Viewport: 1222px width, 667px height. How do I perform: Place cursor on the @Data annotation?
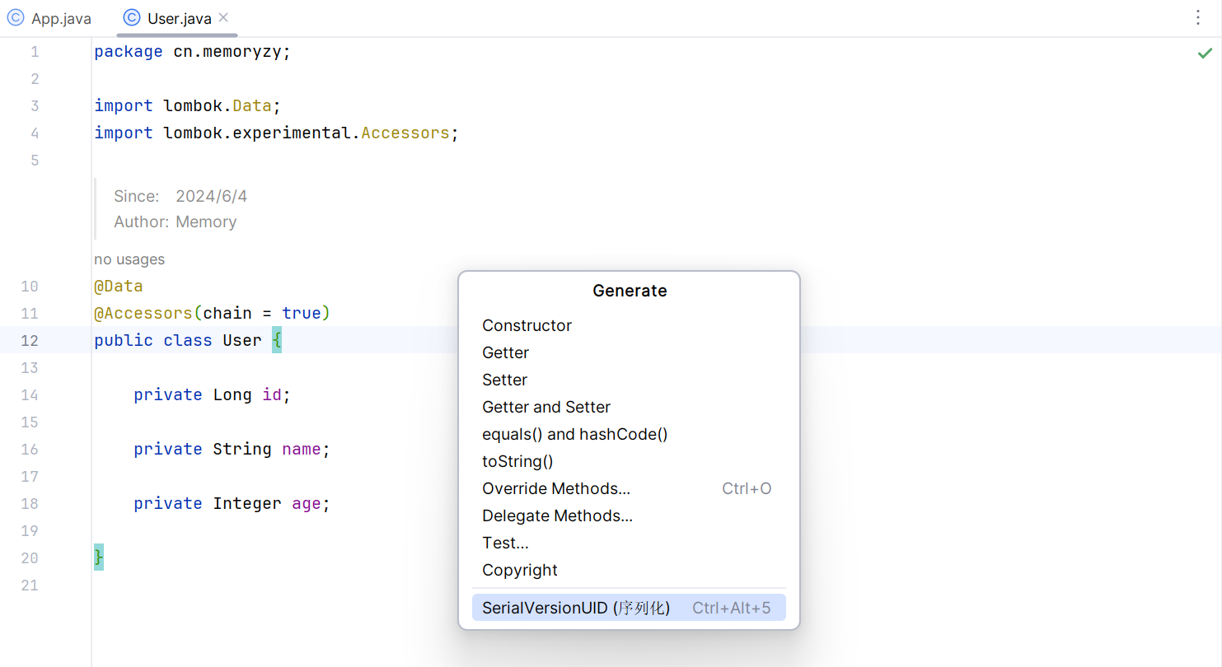(x=119, y=287)
